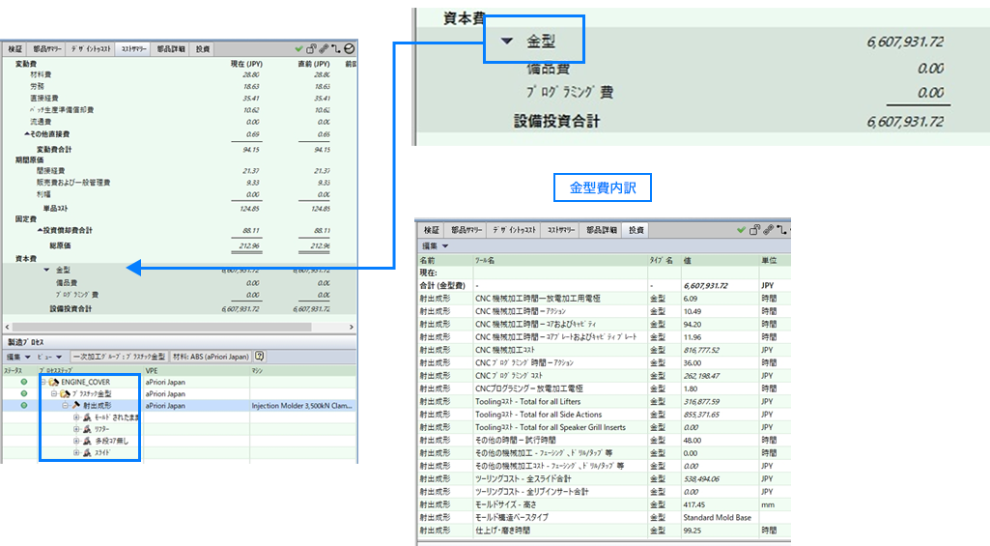Open the ビュー dropdown menu
This screenshot has width=990, height=546.
pos(50,357)
